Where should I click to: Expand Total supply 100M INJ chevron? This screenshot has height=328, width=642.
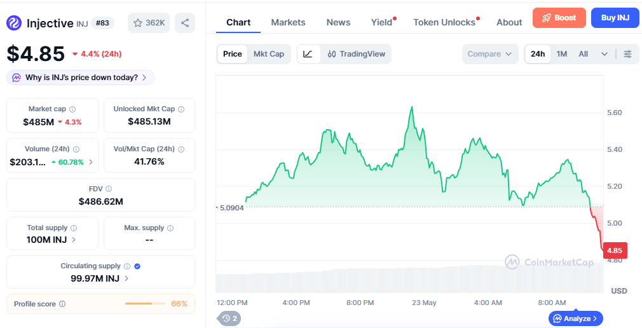(74, 240)
